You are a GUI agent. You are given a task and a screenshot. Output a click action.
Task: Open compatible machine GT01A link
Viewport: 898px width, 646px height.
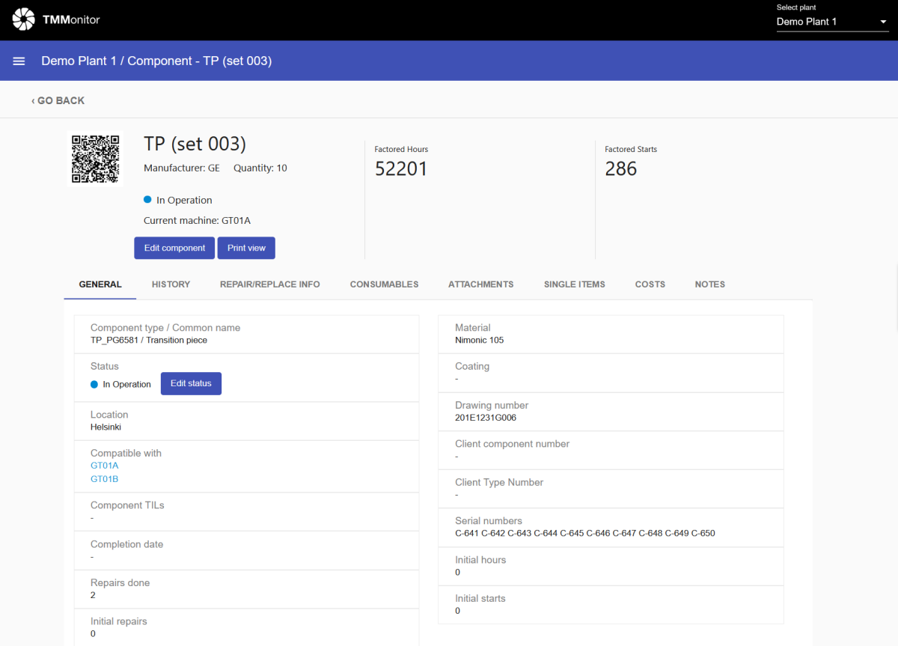pyautogui.click(x=104, y=466)
